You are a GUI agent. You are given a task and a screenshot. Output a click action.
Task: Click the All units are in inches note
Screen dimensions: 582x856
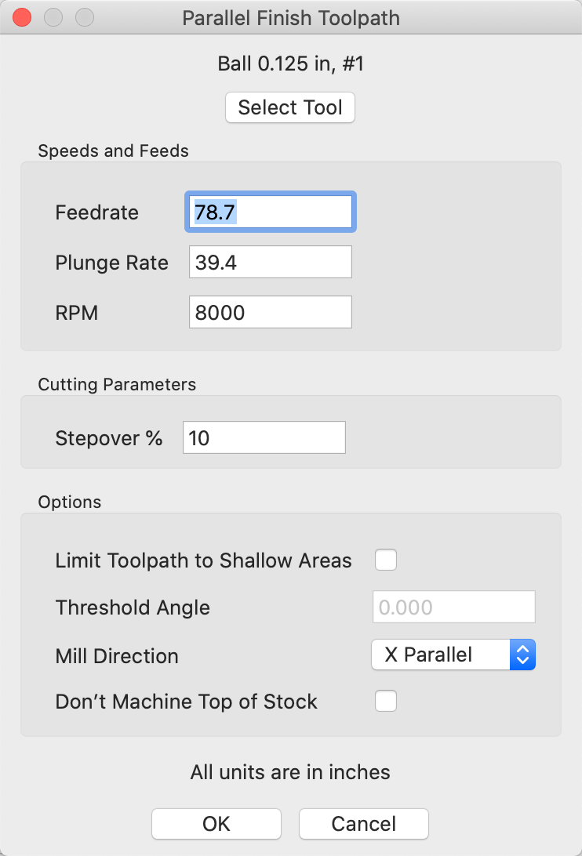[x=290, y=772]
